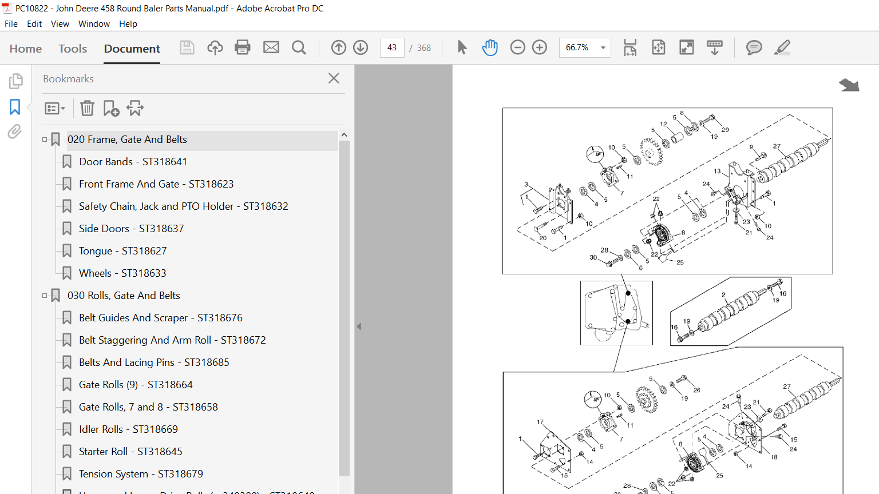
Task: Collapse the navigation pane arrow
Action: (359, 326)
